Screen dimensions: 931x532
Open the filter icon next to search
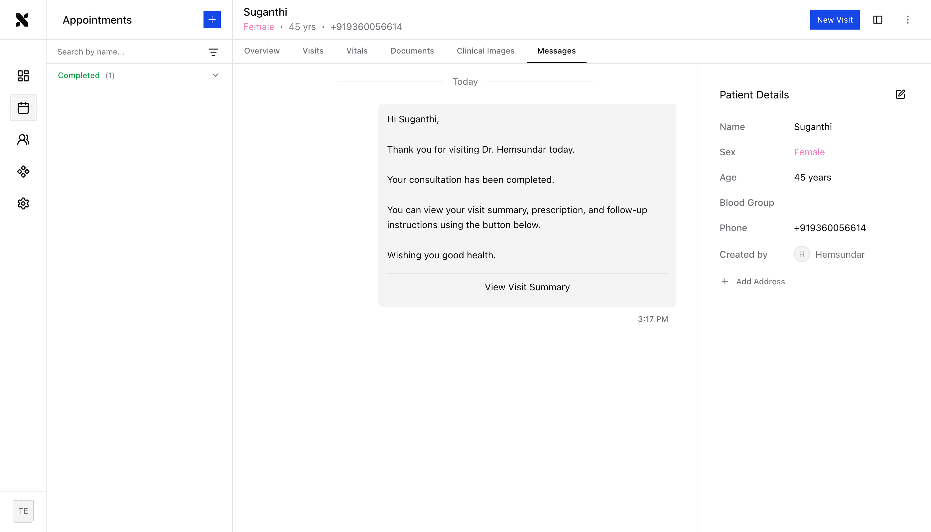[x=213, y=52]
